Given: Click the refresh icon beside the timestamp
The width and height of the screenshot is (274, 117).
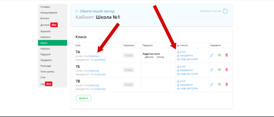Looking at the screenshot, I should pos(225,11).
